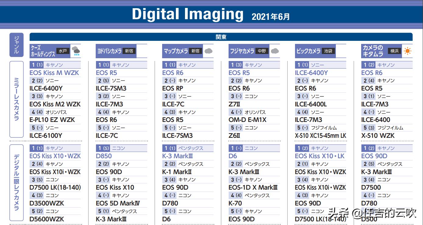Click EOS Kiss X10 under ヨドバシカメラ
423x225 pixels.
[x=115, y=187]
